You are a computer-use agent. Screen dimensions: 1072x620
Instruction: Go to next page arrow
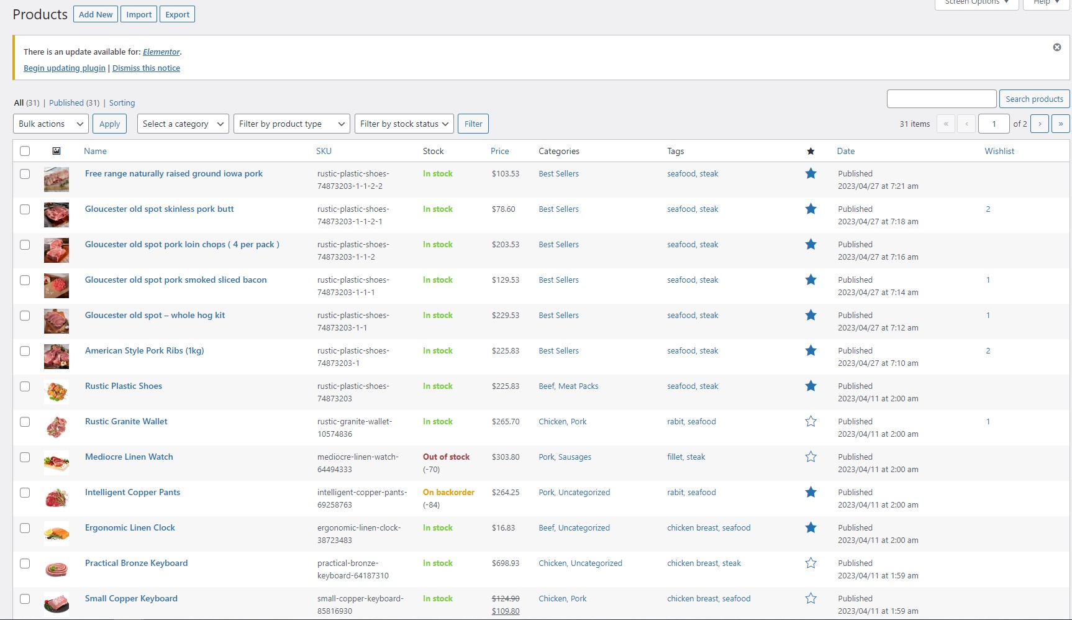coord(1039,124)
